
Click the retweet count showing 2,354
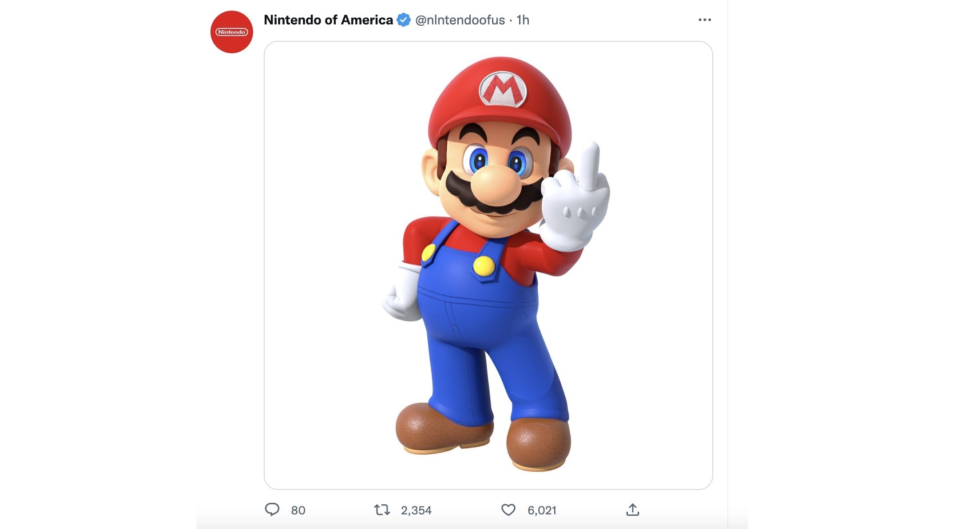[x=416, y=510]
